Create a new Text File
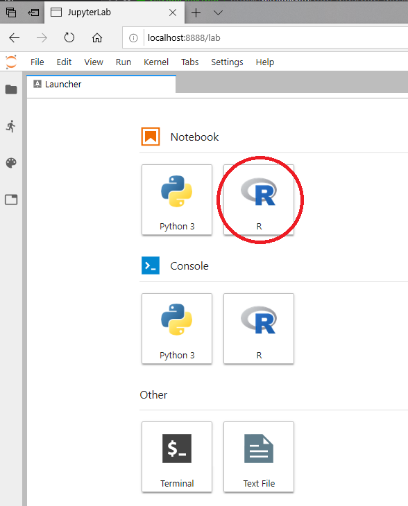 coord(259,457)
